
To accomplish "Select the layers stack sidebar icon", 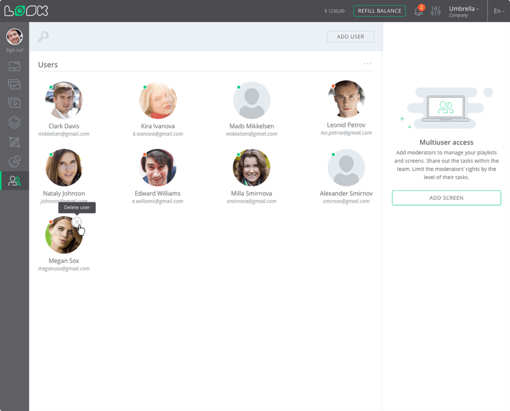I will click(x=14, y=122).
